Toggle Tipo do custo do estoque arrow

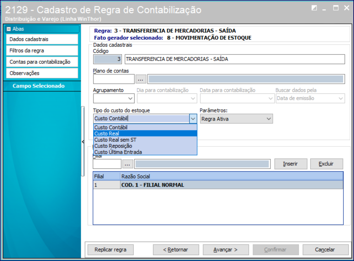(x=193, y=119)
